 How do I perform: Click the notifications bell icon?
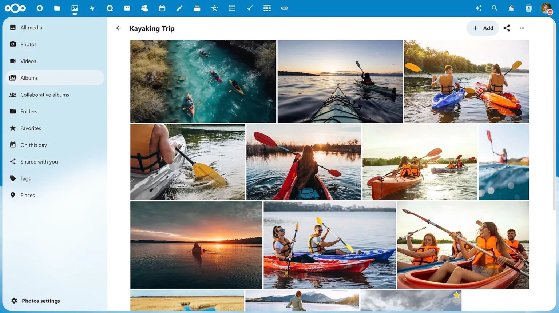coord(511,8)
